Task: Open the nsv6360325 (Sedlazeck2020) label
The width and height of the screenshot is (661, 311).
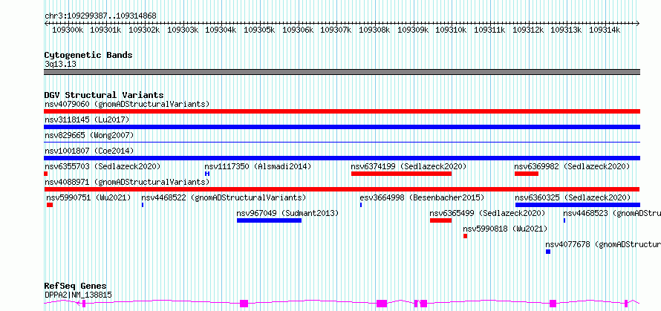Action: (x=573, y=197)
